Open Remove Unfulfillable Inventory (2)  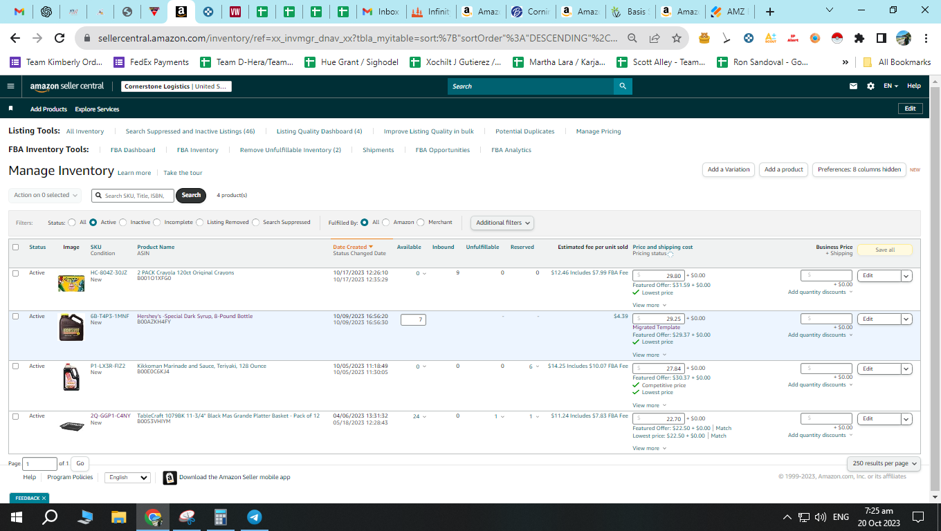(291, 150)
